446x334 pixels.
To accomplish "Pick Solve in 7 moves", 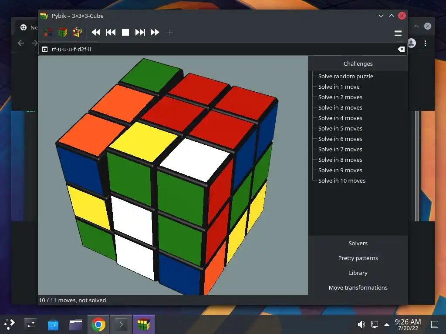I will [x=340, y=150].
